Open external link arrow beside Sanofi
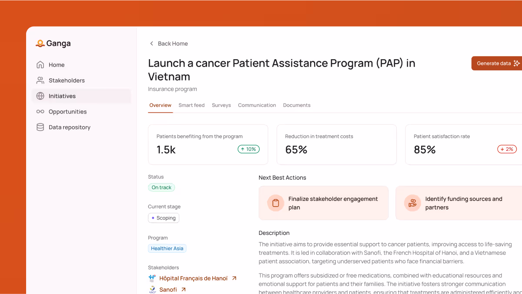The width and height of the screenshot is (522, 294). (x=184, y=290)
